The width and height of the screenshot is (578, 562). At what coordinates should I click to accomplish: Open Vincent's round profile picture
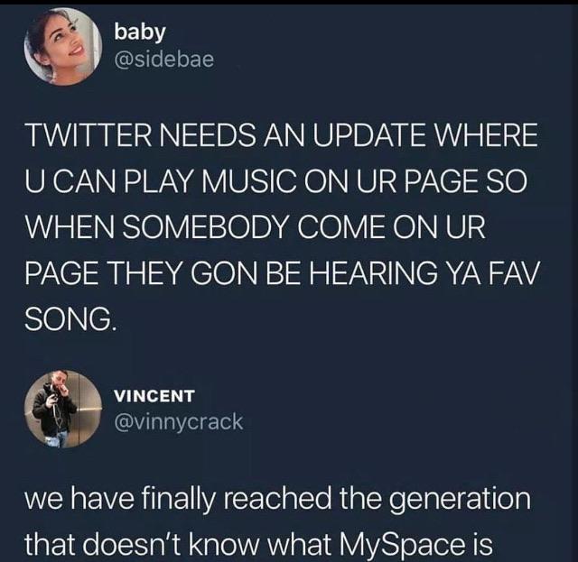63,409
